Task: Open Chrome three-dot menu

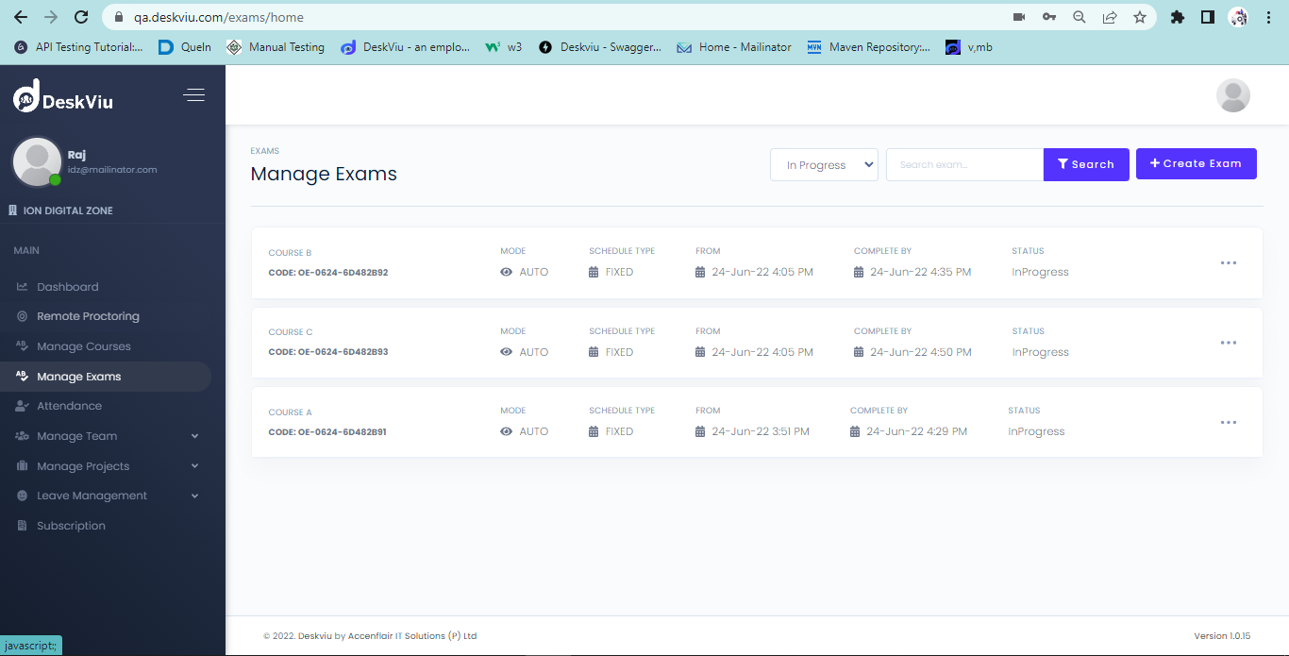Action: coord(1270,17)
